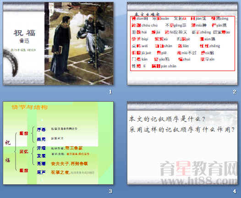Click the 情节与结构 heading on slide 3
The height and width of the screenshot is (198, 241).
(x=30, y=107)
